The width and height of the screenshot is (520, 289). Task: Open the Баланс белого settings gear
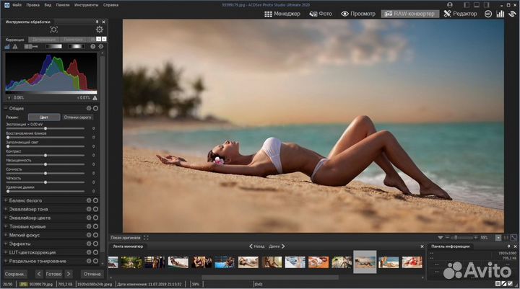89,200
